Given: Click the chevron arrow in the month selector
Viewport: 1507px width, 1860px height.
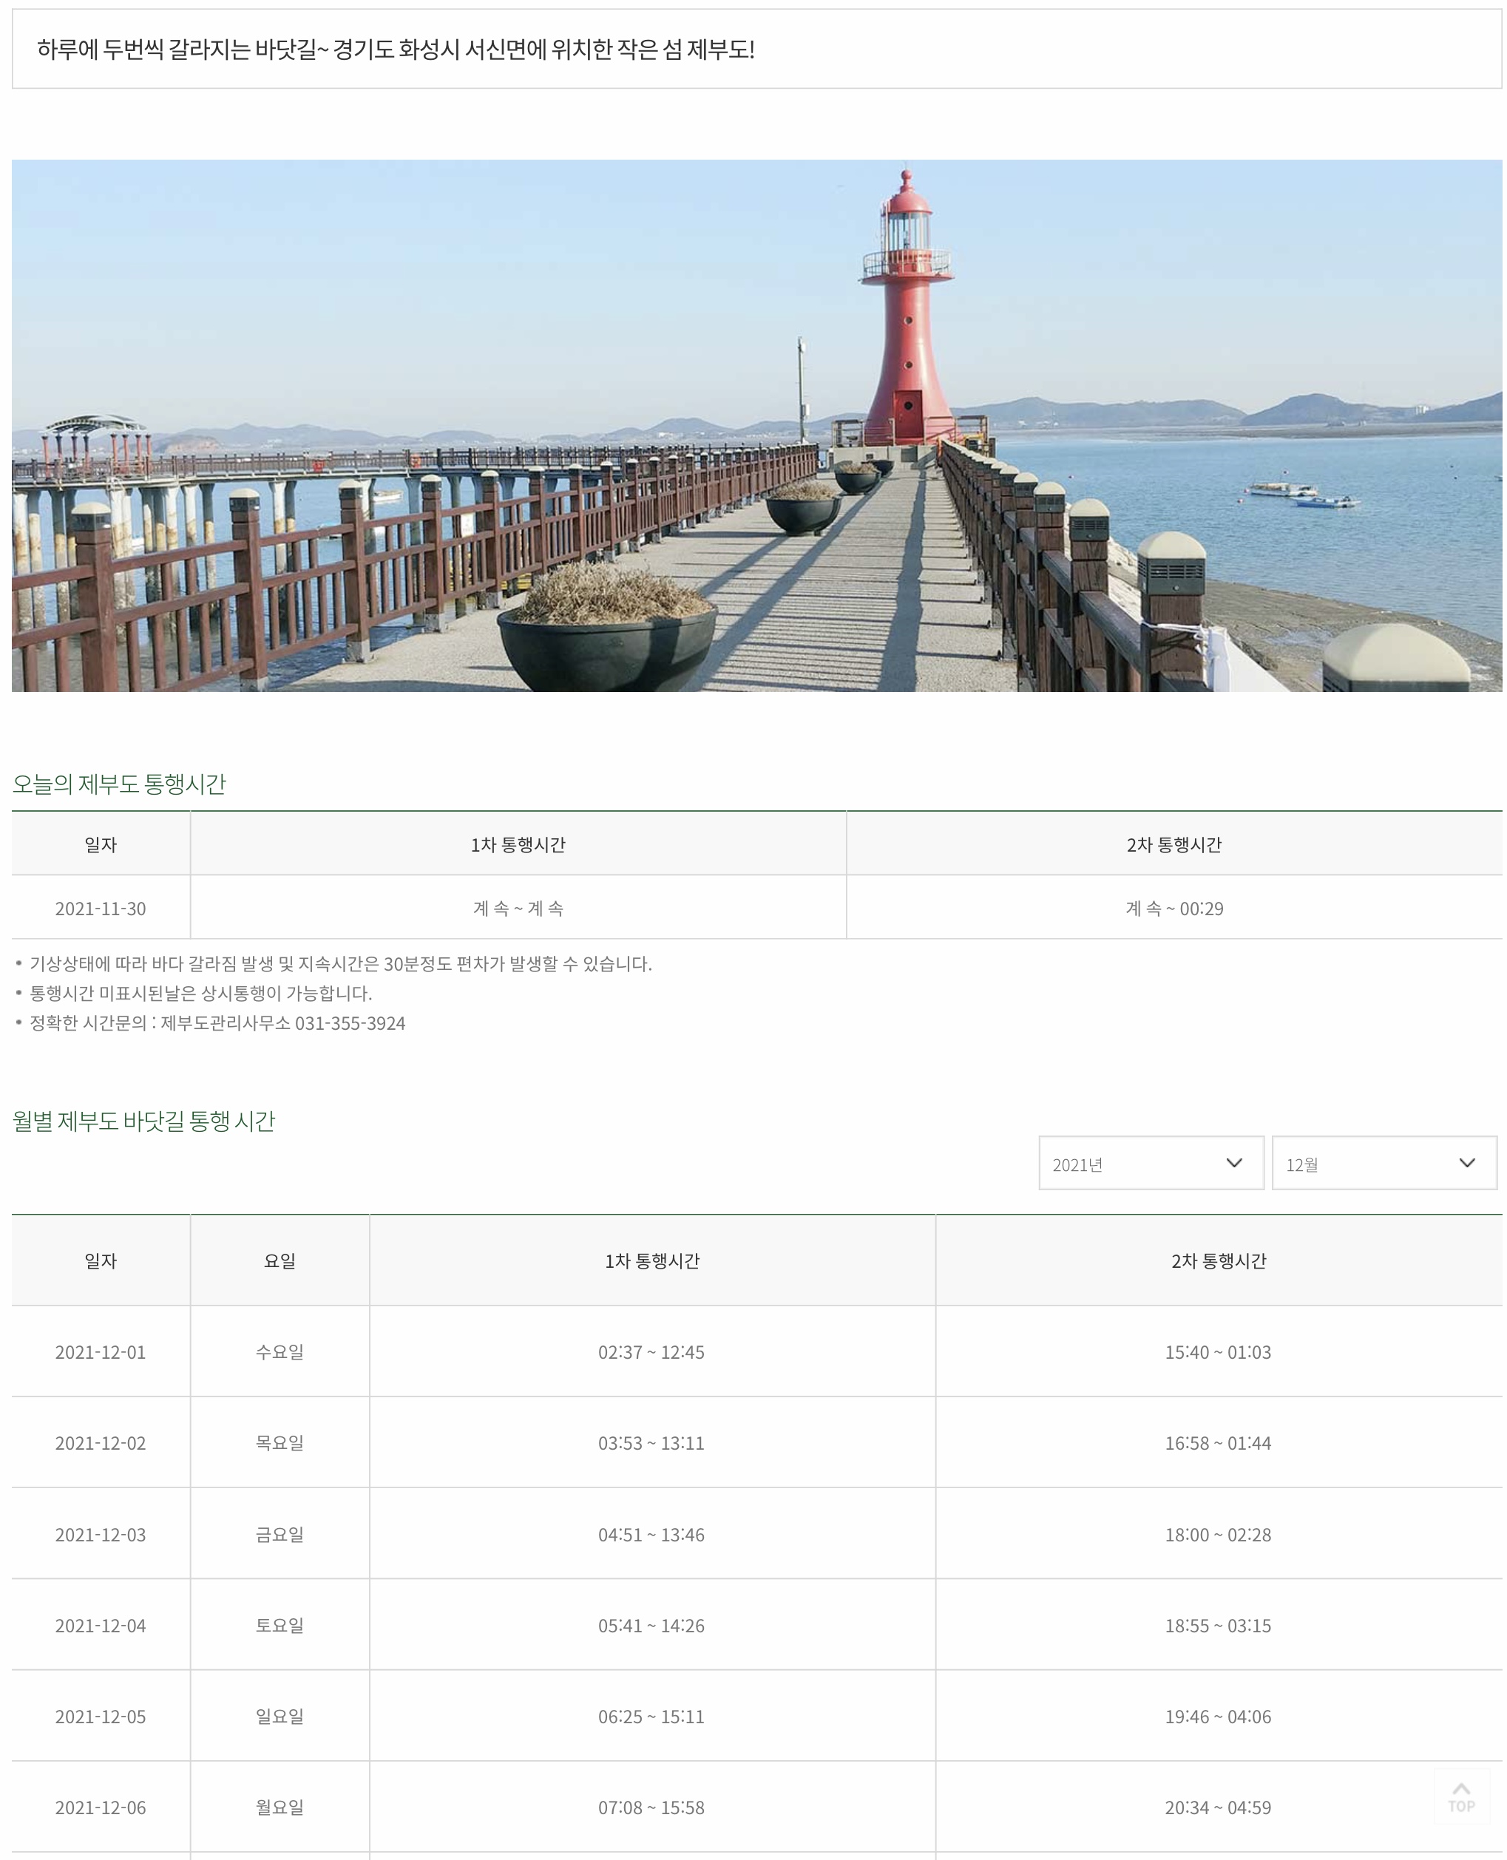Looking at the screenshot, I should coord(1466,1163).
